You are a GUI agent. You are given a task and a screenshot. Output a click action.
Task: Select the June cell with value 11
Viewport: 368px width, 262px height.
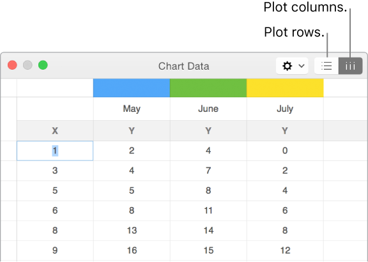coord(208,211)
